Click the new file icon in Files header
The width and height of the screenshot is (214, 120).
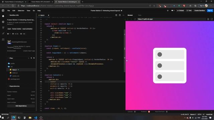31,58
